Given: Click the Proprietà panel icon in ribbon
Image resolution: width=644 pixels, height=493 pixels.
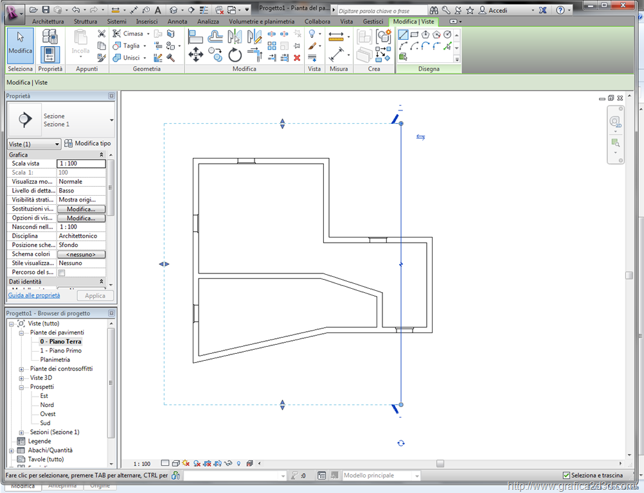Looking at the screenshot, I should pos(50,55).
